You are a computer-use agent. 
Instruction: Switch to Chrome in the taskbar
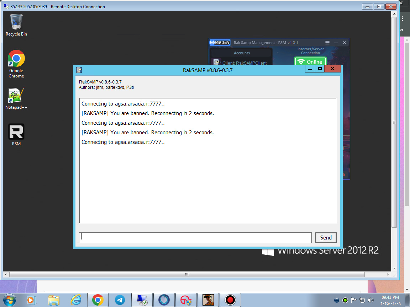98,300
